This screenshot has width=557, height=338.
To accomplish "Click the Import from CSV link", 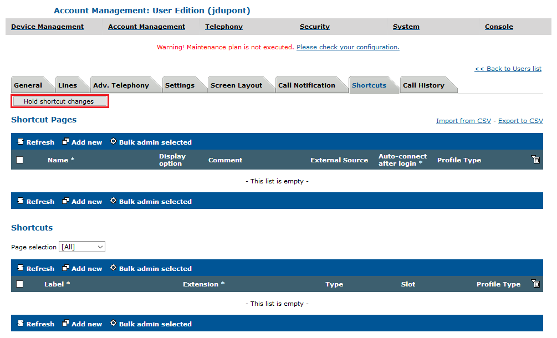I will coord(463,121).
